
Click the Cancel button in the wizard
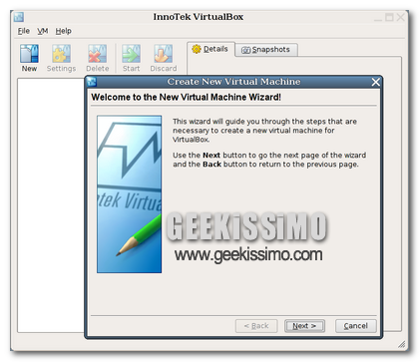coord(355,326)
